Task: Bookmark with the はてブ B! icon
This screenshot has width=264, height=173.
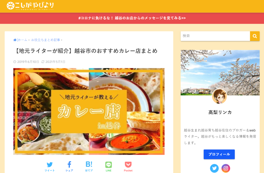Action: [89, 167]
